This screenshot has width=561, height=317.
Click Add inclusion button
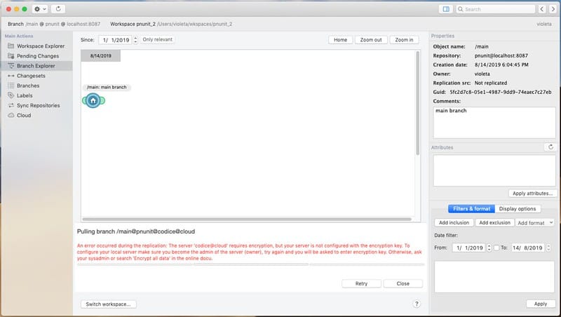click(x=454, y=223)
